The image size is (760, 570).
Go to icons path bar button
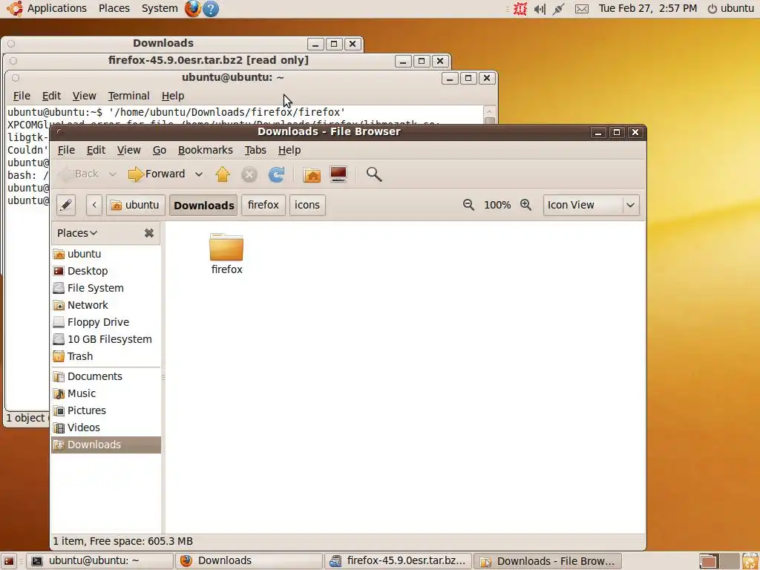[307, 205]
